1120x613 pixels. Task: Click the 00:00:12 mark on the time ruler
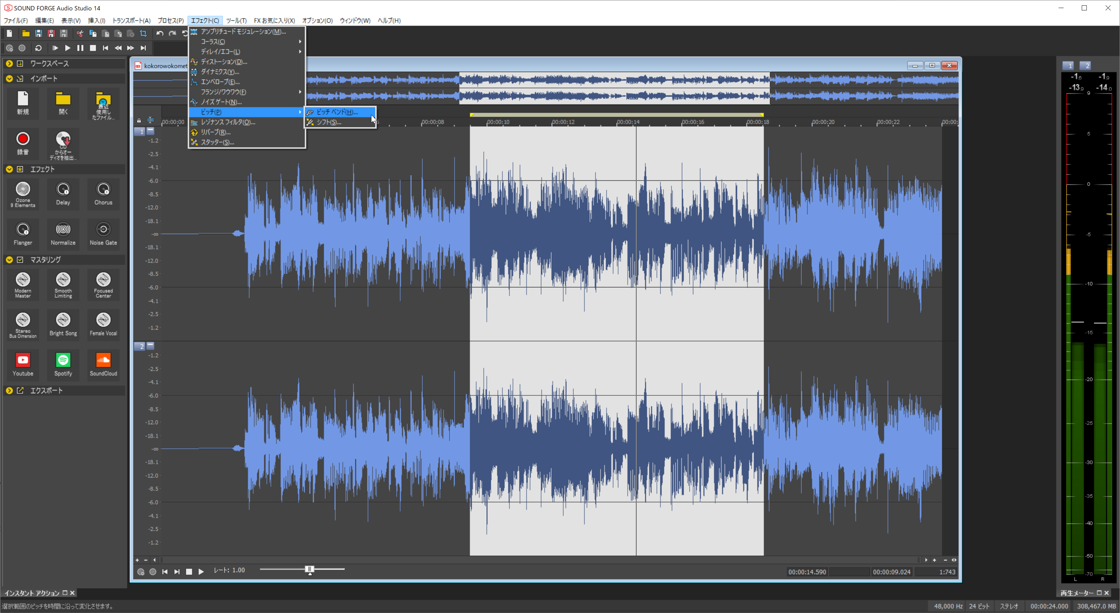pyautogui.click(x=563, y=122)
